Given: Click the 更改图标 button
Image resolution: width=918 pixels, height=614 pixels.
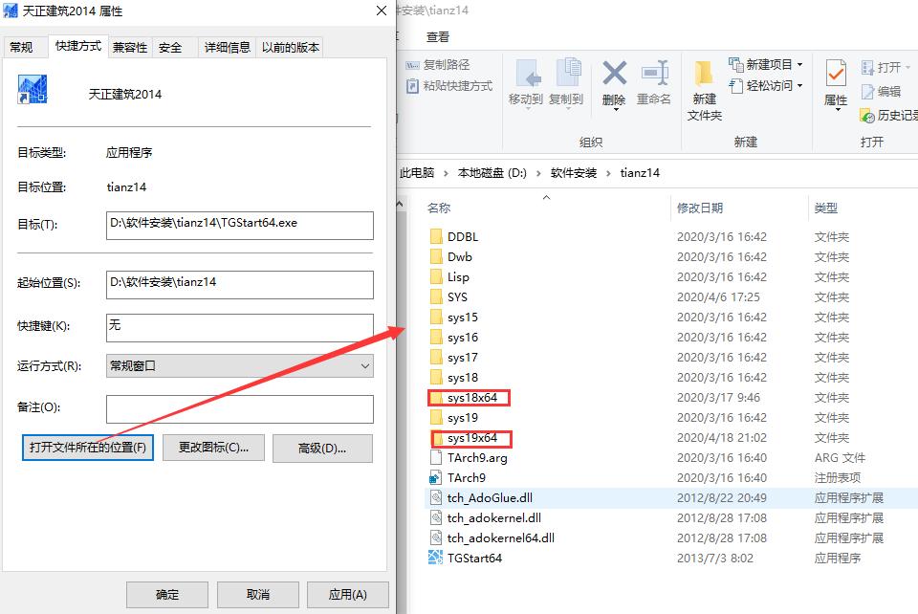Looking at the screenshot, I should 213,448.
